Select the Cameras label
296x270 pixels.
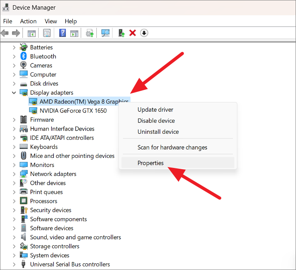point(41,65)
